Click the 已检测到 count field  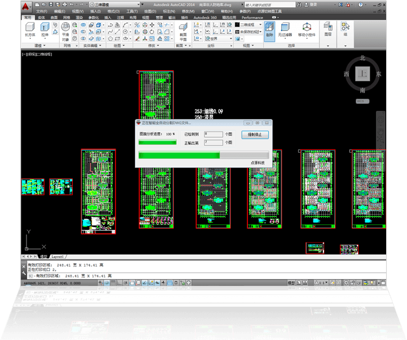(213, 134)
